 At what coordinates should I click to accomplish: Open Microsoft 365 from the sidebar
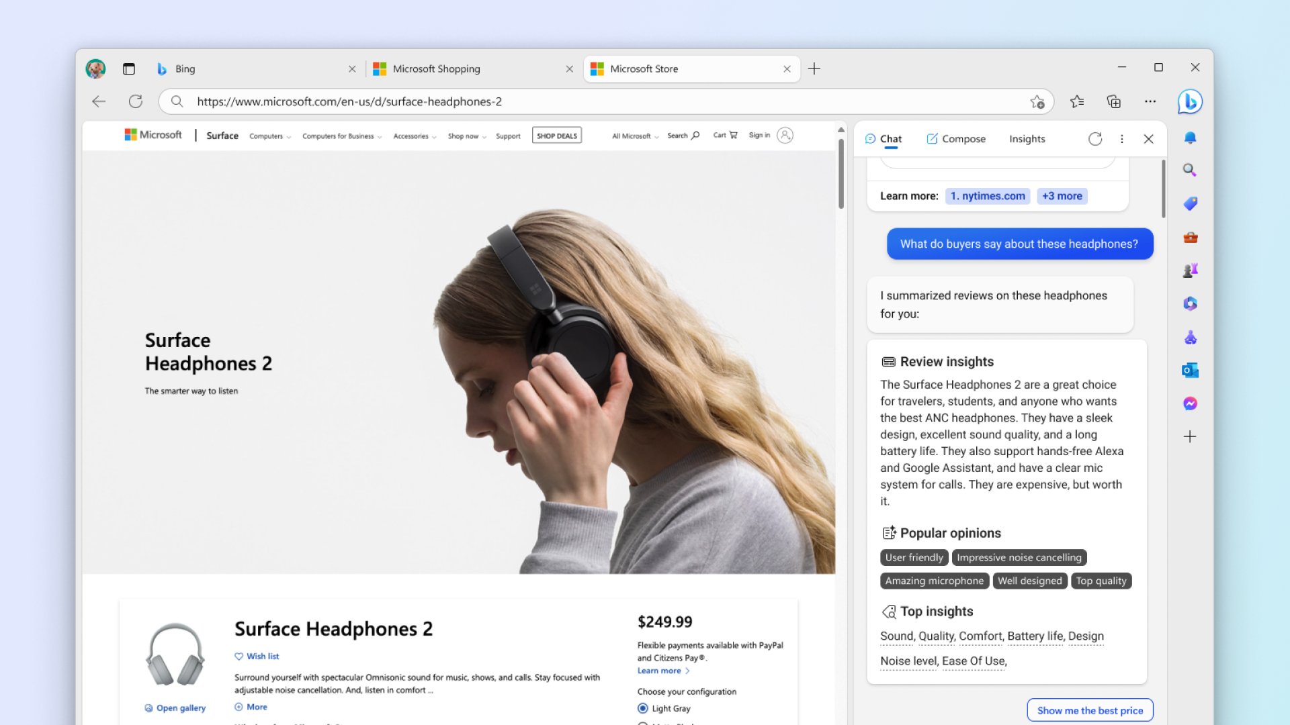(1190, 303)
